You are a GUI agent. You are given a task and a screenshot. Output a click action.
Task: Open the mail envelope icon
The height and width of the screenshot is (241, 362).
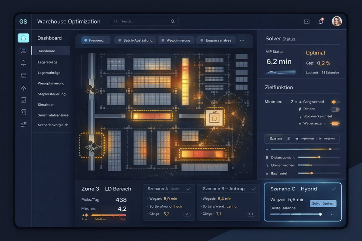click(x=306, y=21)
